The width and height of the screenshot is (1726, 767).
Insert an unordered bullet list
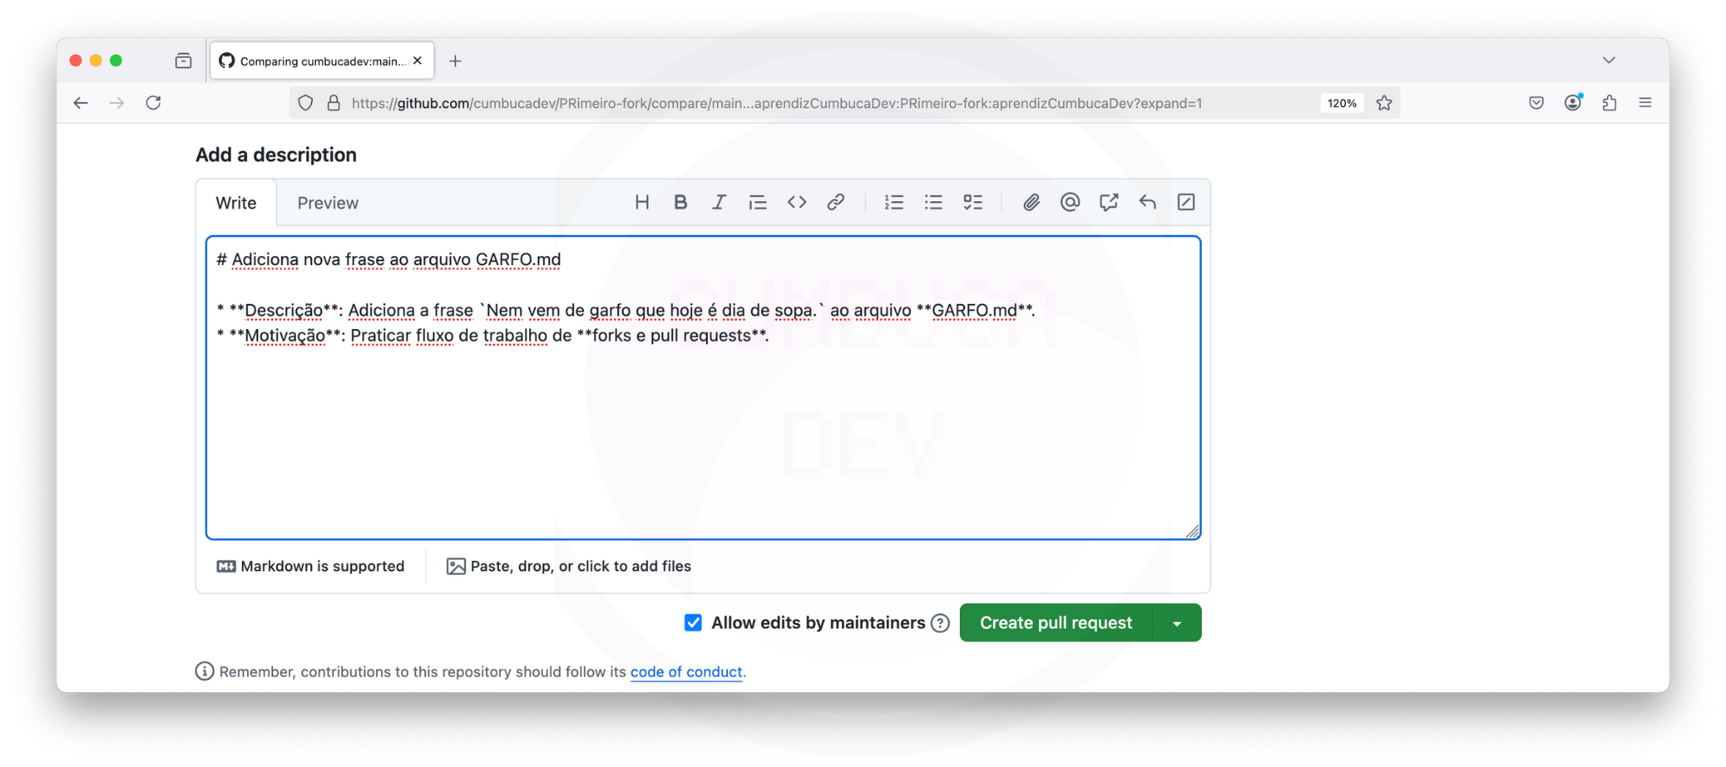tap(933, 202)
